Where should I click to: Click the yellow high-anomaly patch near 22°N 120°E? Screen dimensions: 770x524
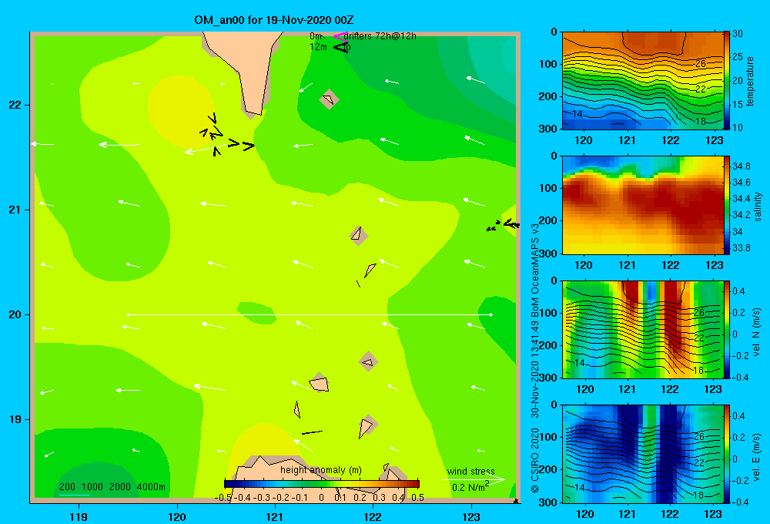click(181, 112)
